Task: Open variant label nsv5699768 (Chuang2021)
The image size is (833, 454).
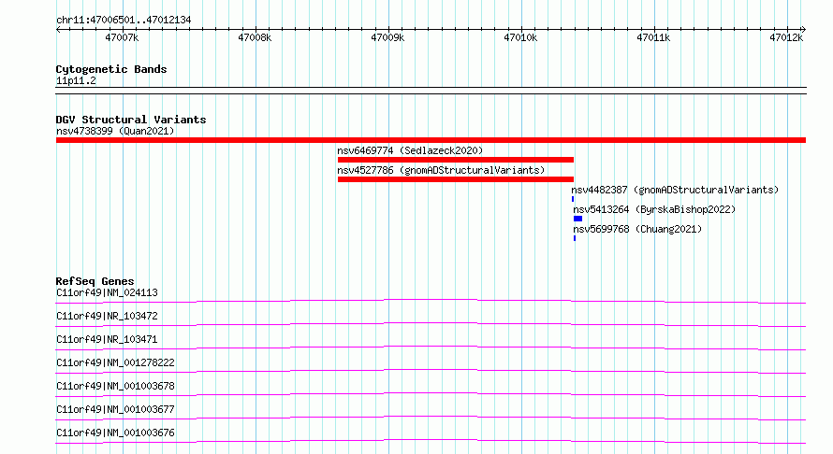Action: (x=637, y=229)
